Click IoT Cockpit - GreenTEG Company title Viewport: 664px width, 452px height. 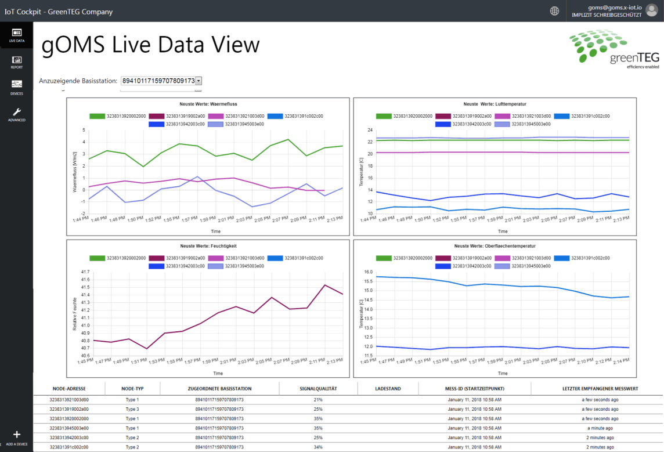[x=59, y=12]
